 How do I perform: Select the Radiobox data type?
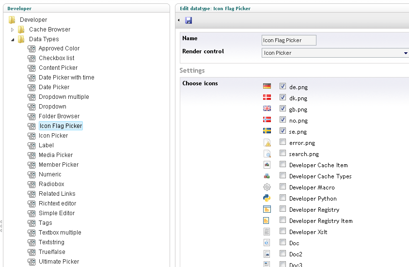[51, 184]
